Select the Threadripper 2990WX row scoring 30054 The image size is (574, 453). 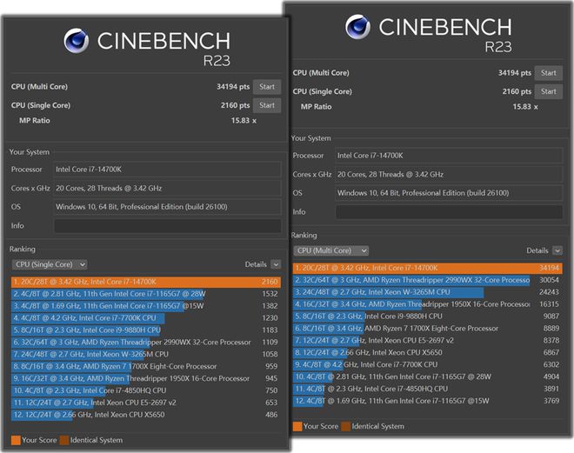pyautogui.click(x=427, y=281)
